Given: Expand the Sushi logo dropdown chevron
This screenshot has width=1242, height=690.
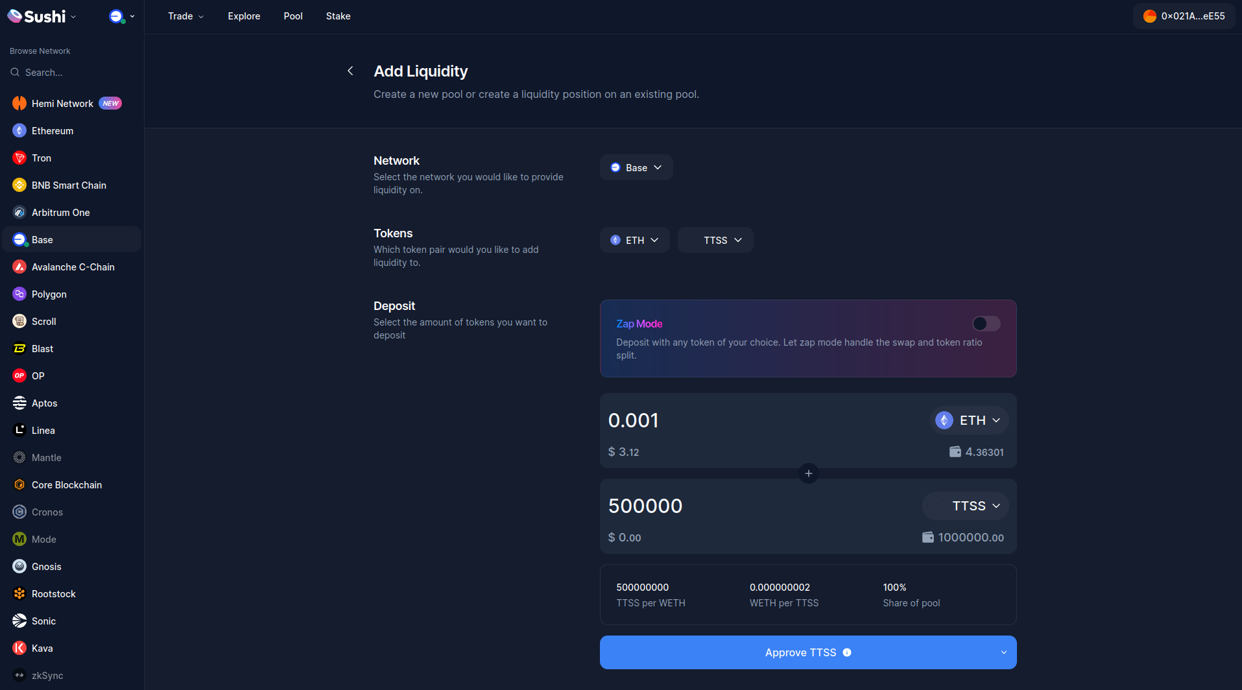Looking at the screenshot, I should (x=73, y=17).
